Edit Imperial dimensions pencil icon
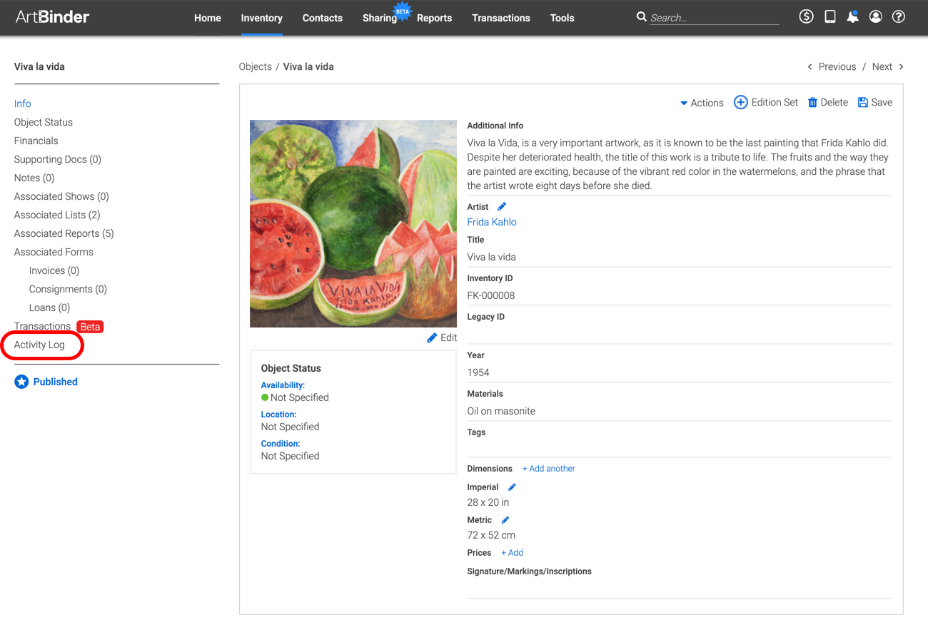928x625 pixels. click(512, 487)
